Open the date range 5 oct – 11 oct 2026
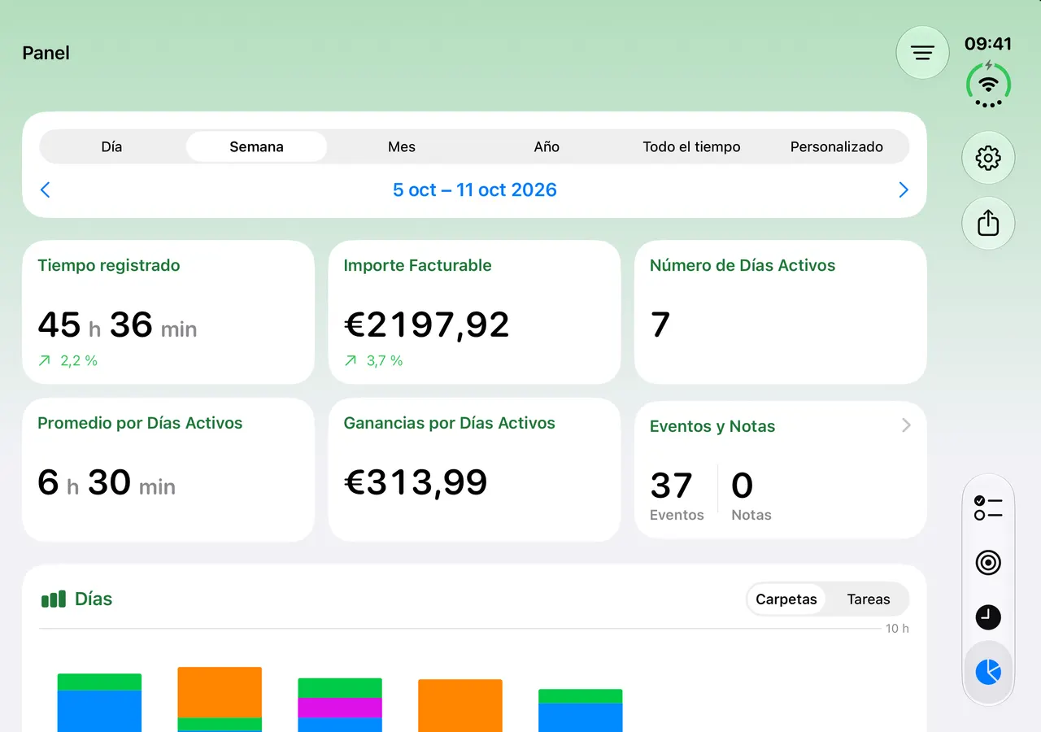 tap(475, 190)
